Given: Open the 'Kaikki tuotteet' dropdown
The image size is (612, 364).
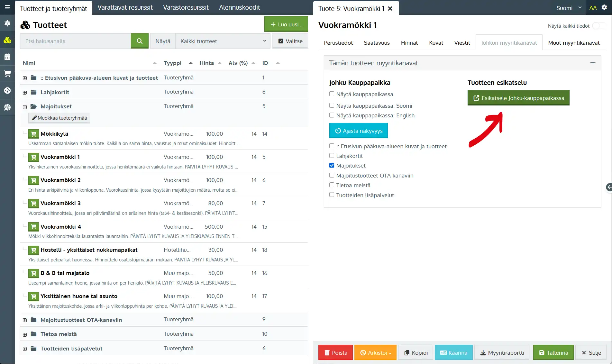Looking at the screenshot, I should click(x=223, y=41).
